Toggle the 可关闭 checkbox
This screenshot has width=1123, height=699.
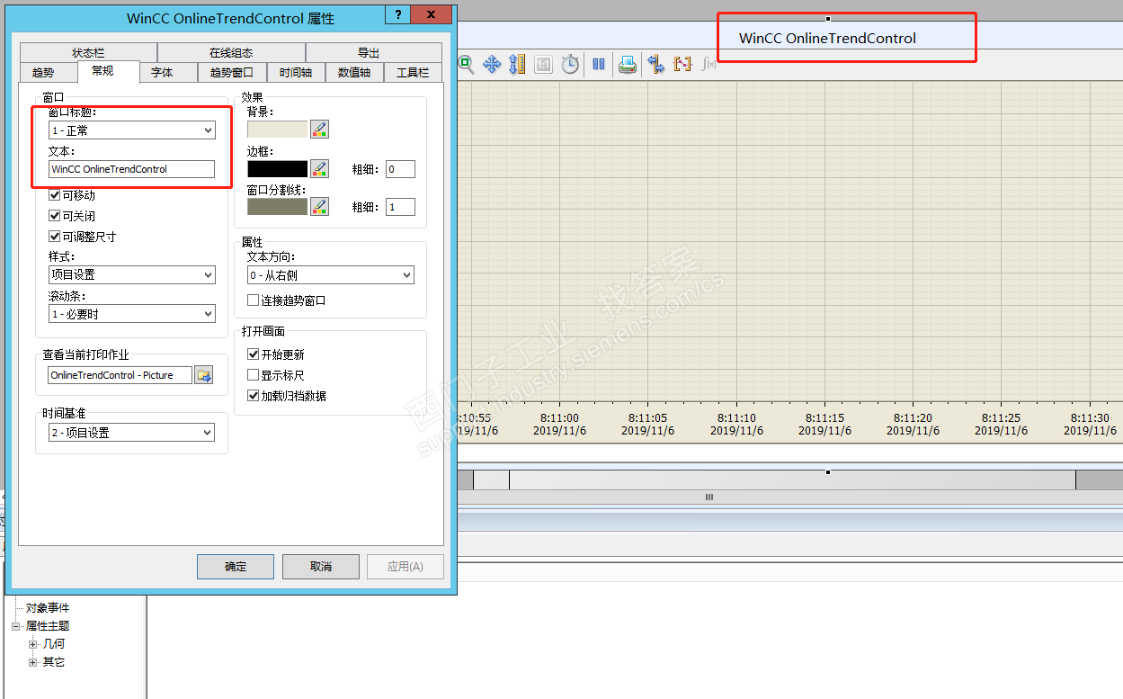click(x=55, y=216)
